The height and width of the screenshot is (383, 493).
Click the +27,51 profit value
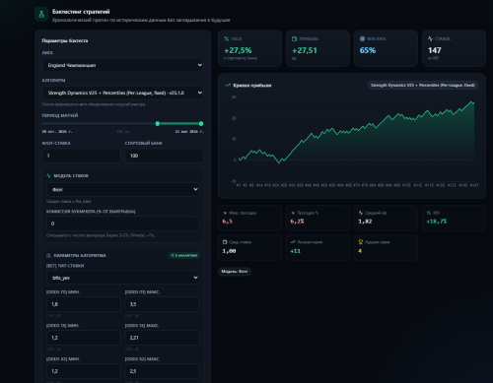305,50
